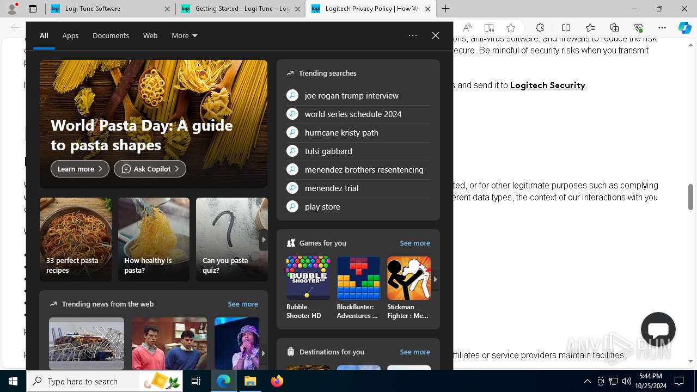Open the chat bubble widget
The height and width of the screenshot is (392, 697).
[x=658, y=329]
